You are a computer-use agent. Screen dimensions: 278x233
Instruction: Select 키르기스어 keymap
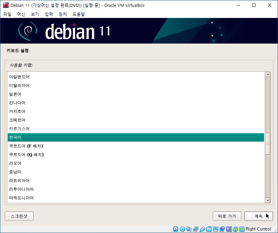click(x=136, y=129)
